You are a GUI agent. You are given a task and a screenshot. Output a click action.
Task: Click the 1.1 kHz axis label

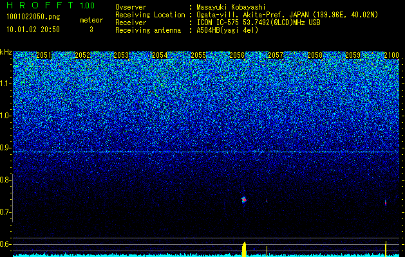point(5,84)
